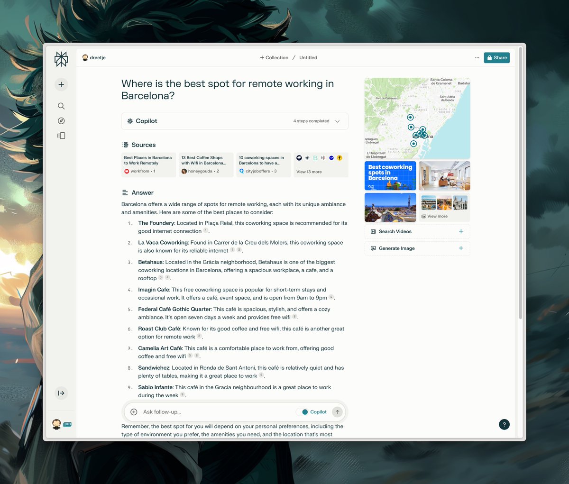Click the Copilot sparkle icon
Screen dimensions: 569x484
[x=130, y=121]
